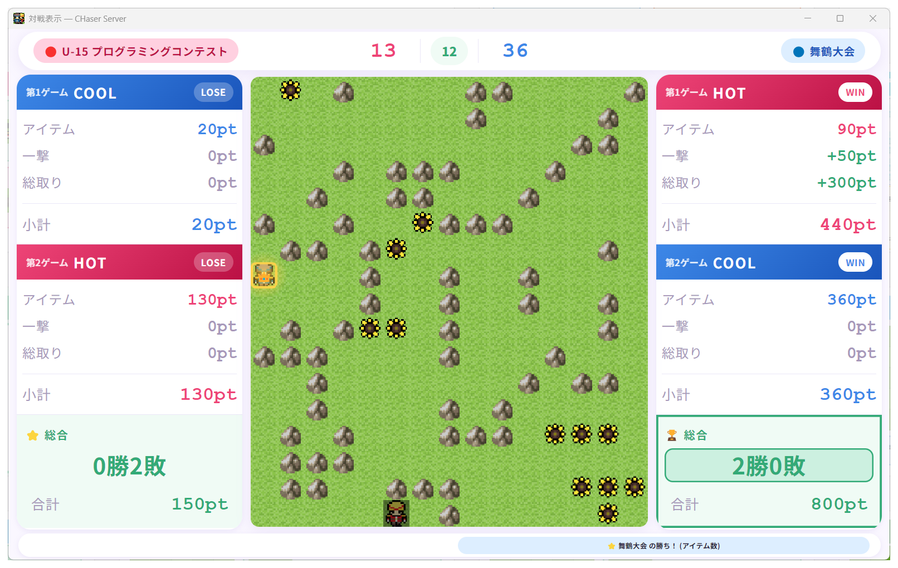Click the HOT player character at the bottom of the map
898x568 pixels.
[x=396, y=513]
